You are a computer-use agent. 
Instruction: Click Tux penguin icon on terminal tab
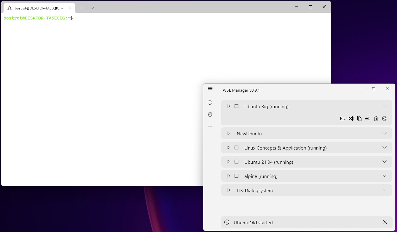pos(9,8)
